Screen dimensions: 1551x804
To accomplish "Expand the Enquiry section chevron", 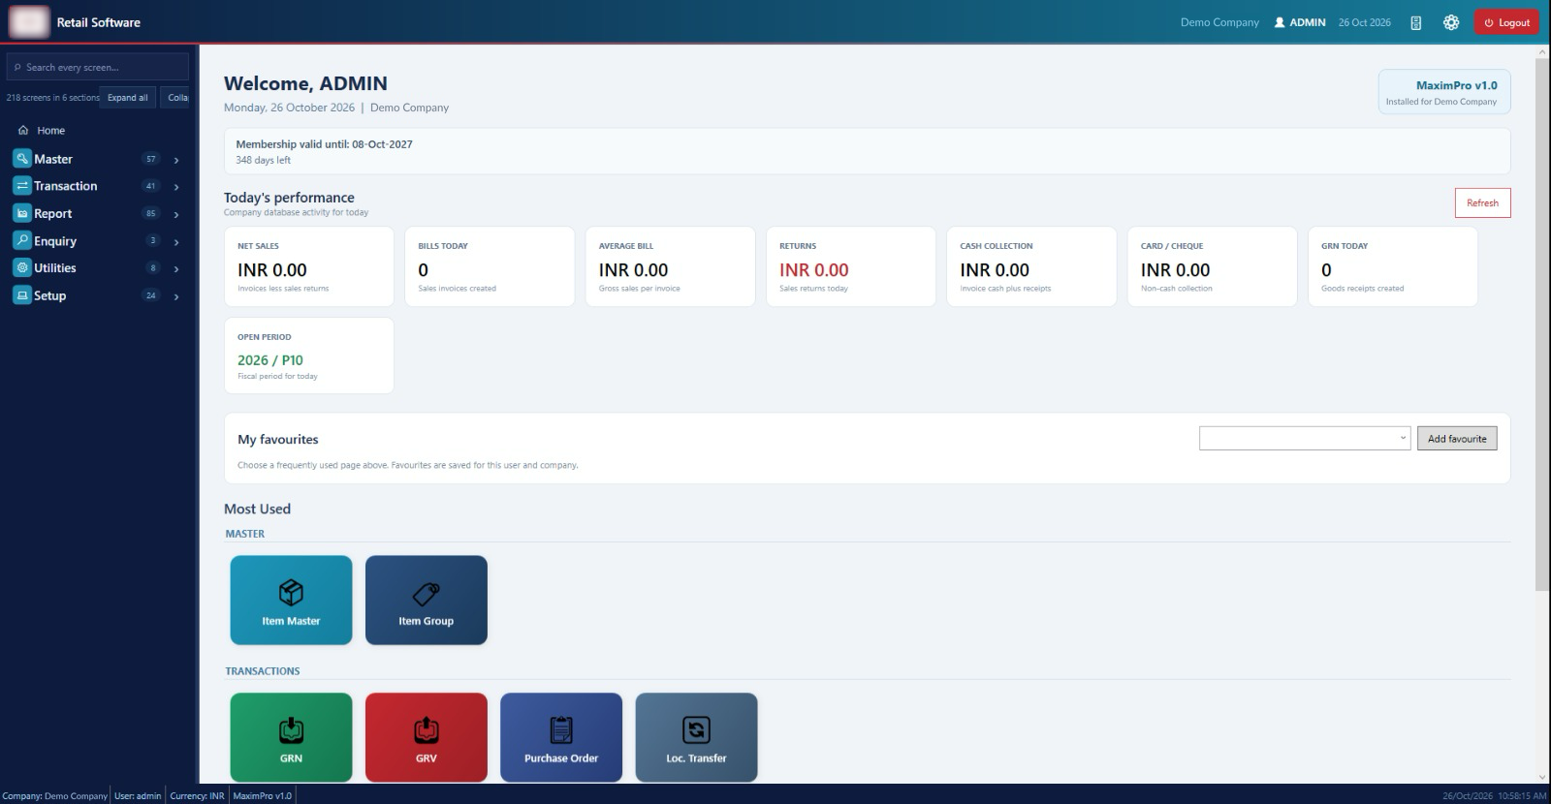I will (176, 241).
